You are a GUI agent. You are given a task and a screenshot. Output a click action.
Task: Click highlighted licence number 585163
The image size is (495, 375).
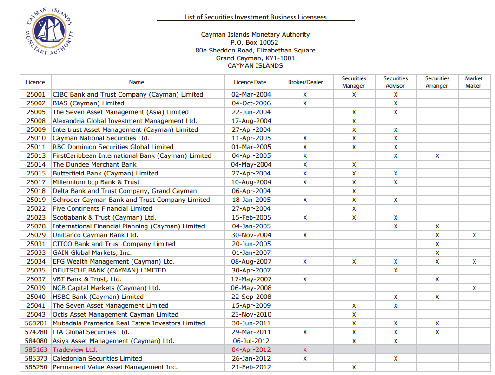click(x=36, y=350)
